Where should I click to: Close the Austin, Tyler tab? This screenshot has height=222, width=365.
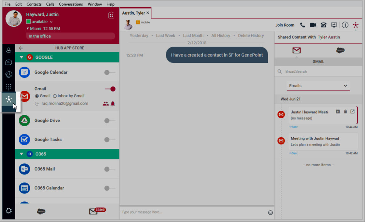click(148, 13)
